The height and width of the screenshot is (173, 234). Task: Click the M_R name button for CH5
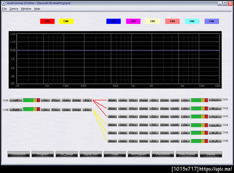click(x=215, y=133)
